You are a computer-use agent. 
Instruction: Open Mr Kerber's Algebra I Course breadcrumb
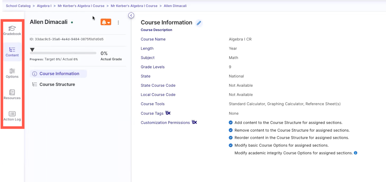coord(81,5)
